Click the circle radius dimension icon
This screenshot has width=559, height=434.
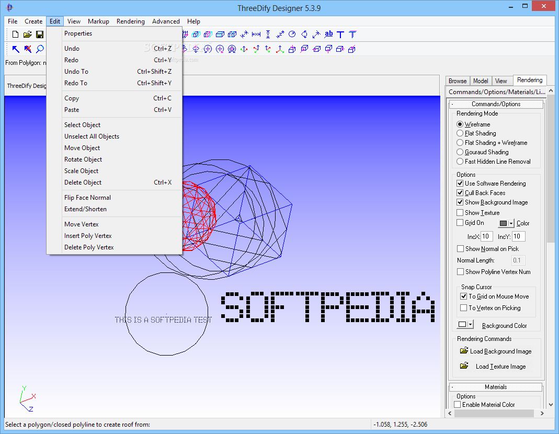coord(292,34)
